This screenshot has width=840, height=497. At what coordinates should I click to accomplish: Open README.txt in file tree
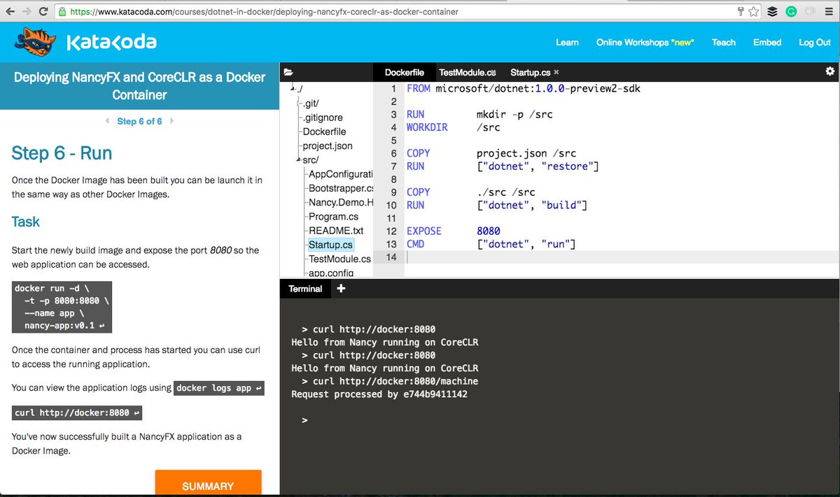[336, 231]
